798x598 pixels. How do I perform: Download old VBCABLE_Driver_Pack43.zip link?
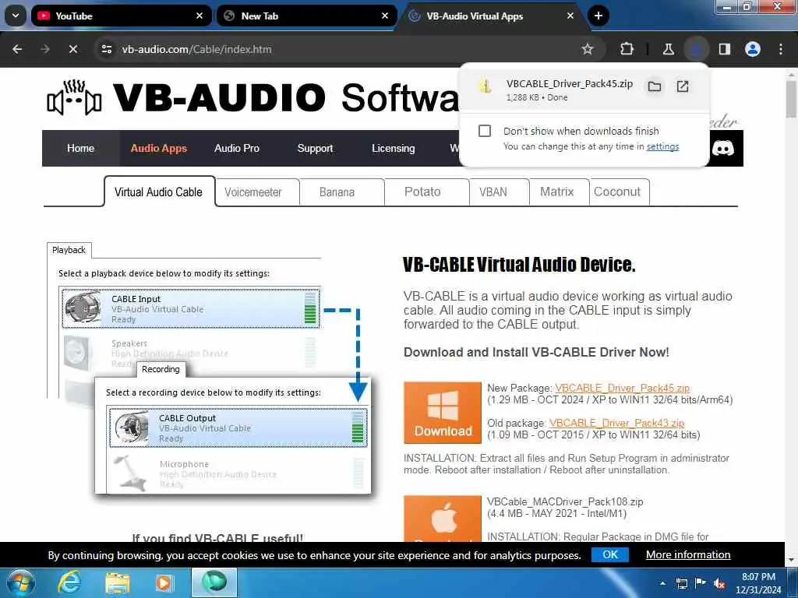[x=616, y=423]
